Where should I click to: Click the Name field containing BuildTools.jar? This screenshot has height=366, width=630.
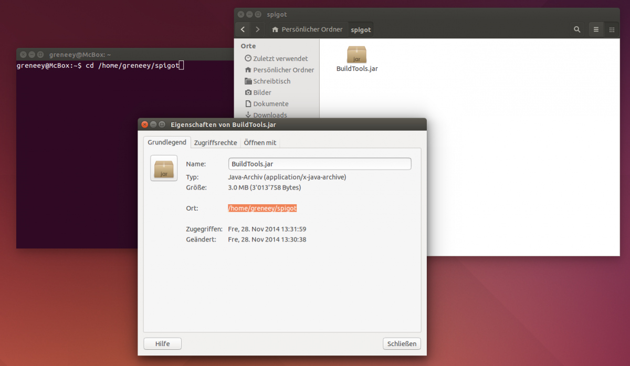coord(320,164)
